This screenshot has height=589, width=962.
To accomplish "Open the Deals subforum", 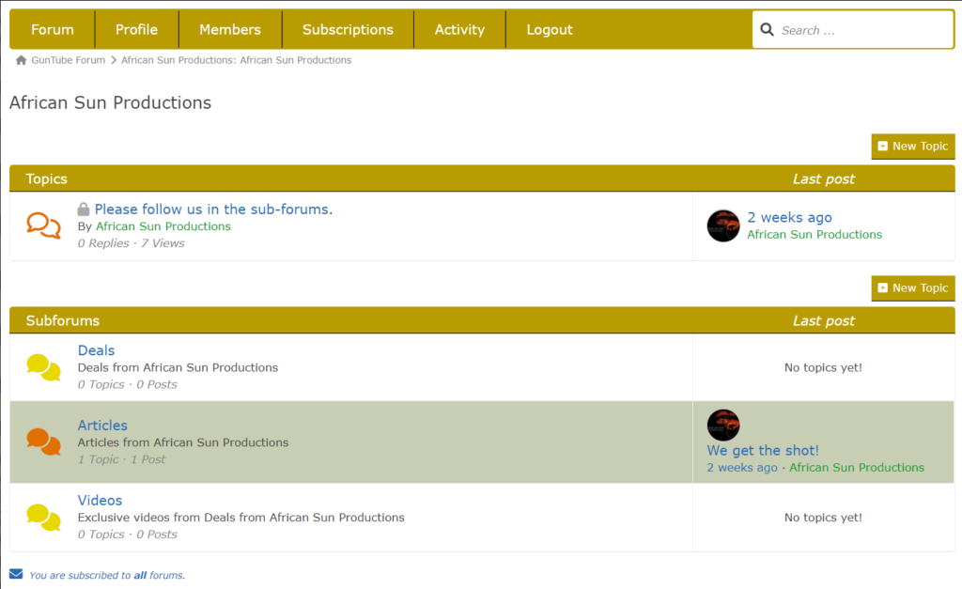I will tap(96, 349).
